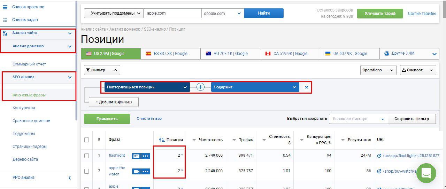This screenshot has height=189, width=446.
Task: Click the sort arrow on Результатов column
Action: click(x=343, y=140)
